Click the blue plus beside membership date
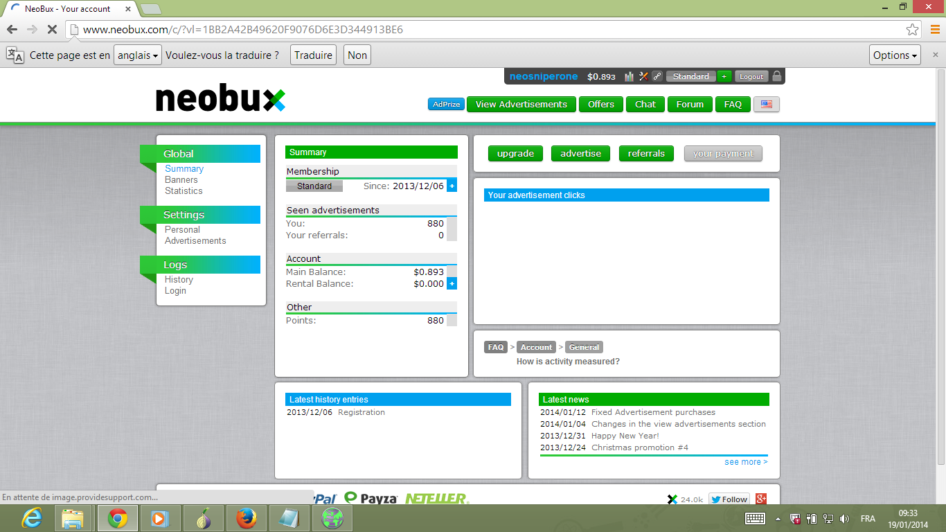The width and height of the screenshot is (946, 532). [x=452, y=186]
